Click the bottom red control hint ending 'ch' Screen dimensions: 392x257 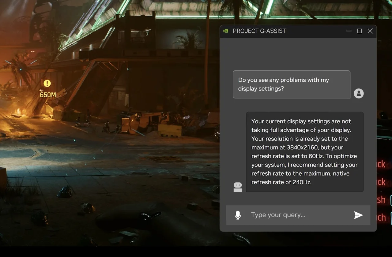tap(381, 218)
